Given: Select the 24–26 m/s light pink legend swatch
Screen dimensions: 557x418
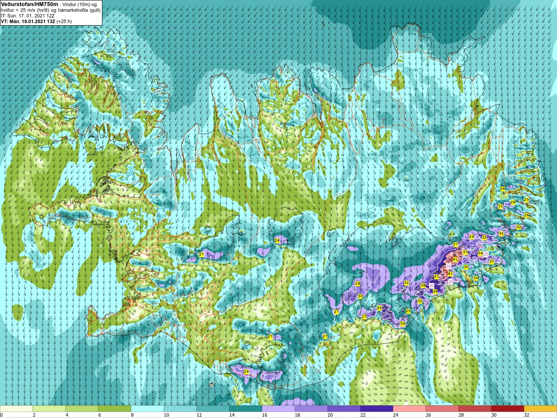Looking at the screenshot, I should click(409, 409).
